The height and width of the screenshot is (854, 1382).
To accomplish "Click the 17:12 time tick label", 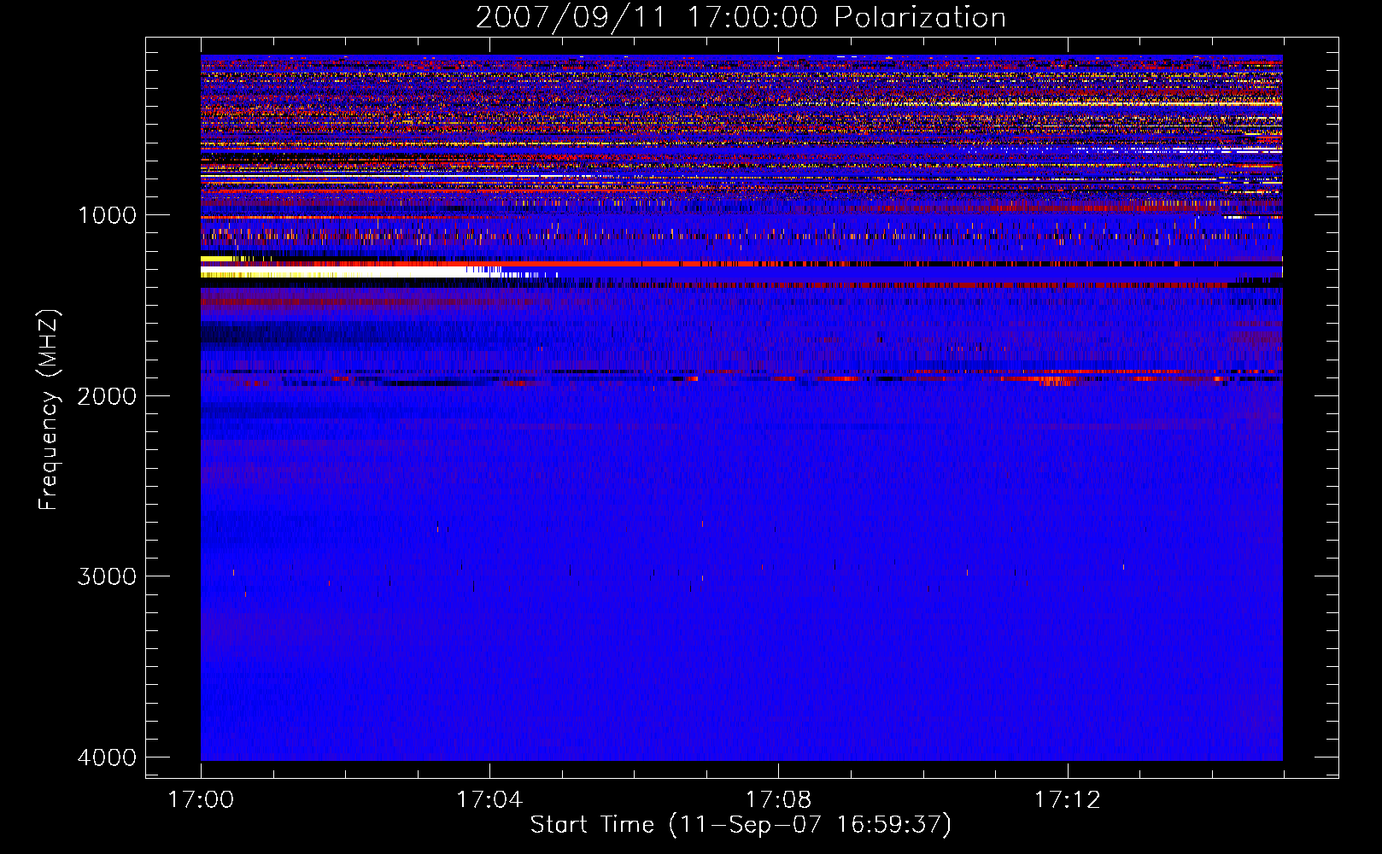I will pyautogui.click(x=1068, y=799).
